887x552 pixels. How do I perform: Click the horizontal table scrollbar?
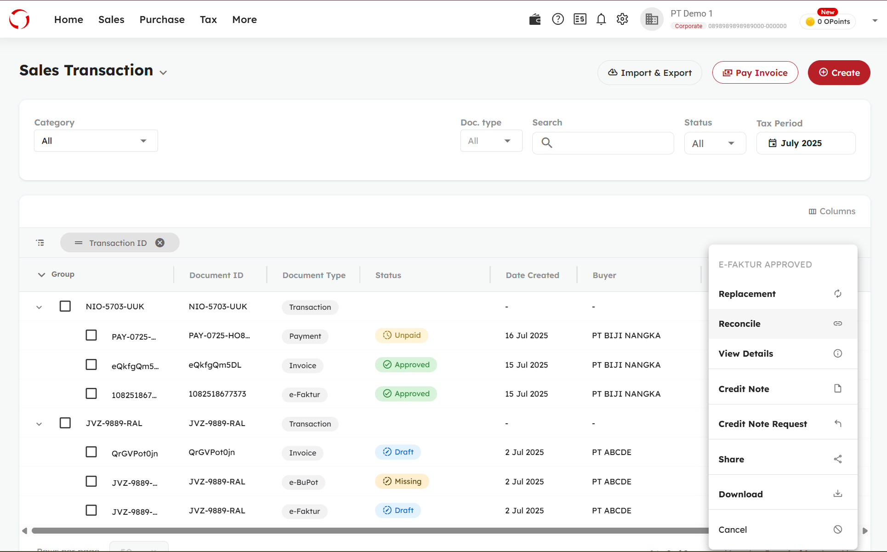(368, 531)
